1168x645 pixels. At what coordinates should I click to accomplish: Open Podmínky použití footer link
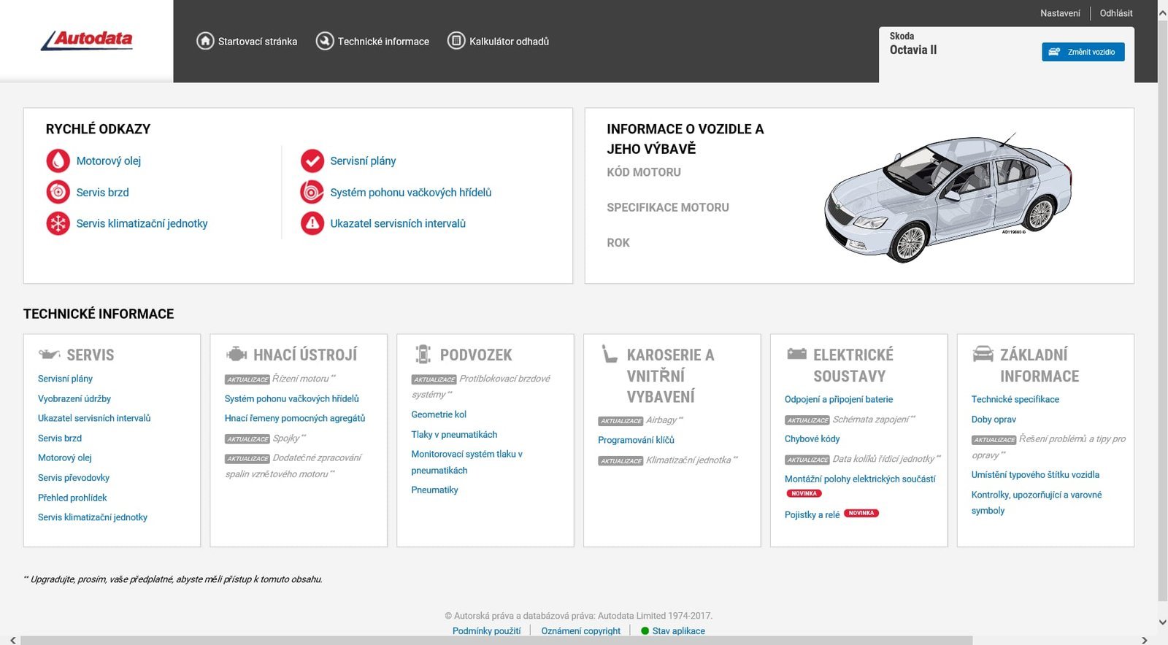pyautogui.click(x=487, y=631)
